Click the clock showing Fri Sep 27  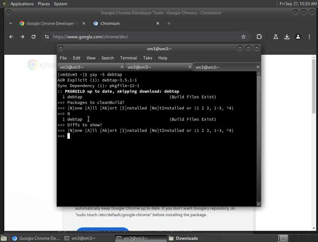click(298, 4)
